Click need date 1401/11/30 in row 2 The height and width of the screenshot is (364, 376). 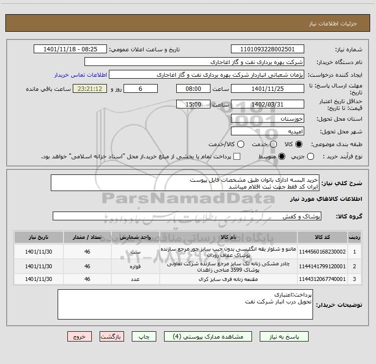39,266
